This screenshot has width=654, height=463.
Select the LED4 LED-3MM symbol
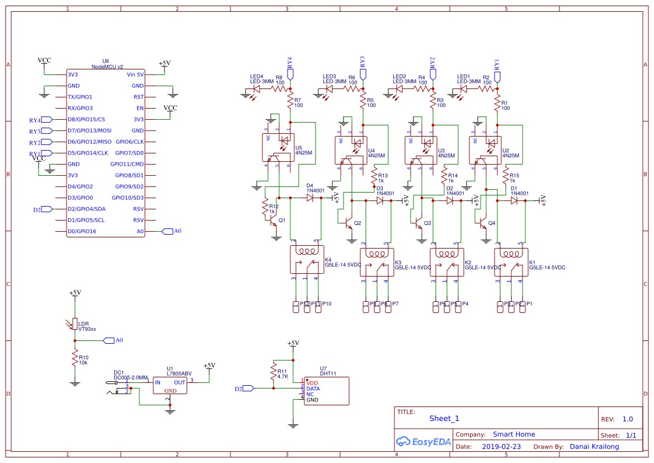257,88
